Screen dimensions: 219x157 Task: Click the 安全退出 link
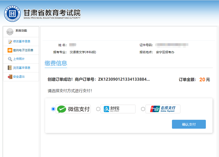19,77
